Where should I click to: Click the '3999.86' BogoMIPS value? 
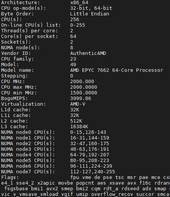pos(81,98)
